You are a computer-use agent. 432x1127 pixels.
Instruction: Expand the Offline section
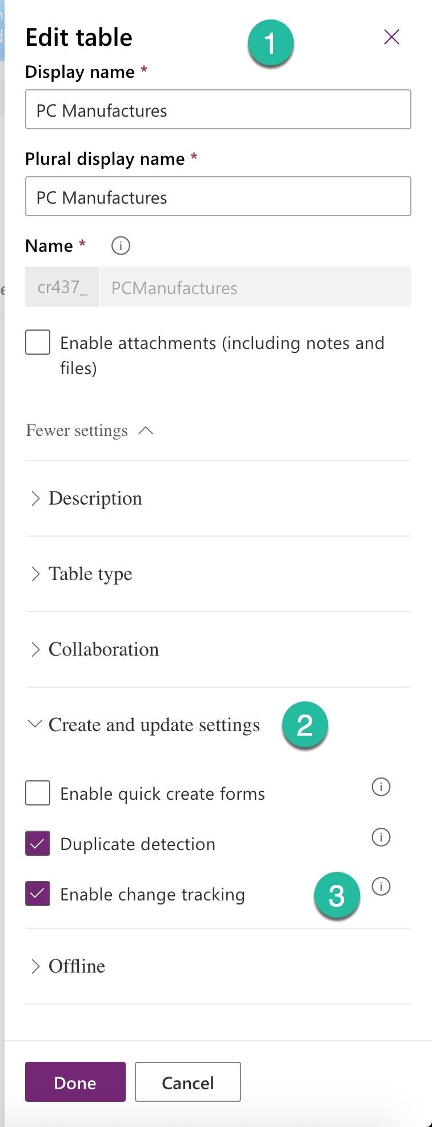218,966
